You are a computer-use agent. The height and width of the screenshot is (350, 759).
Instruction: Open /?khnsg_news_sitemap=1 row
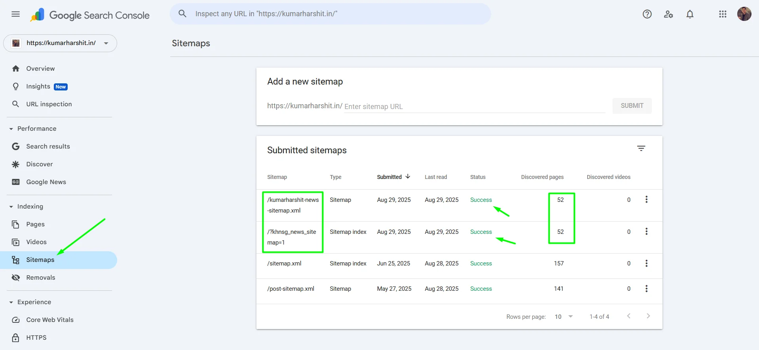459,237
